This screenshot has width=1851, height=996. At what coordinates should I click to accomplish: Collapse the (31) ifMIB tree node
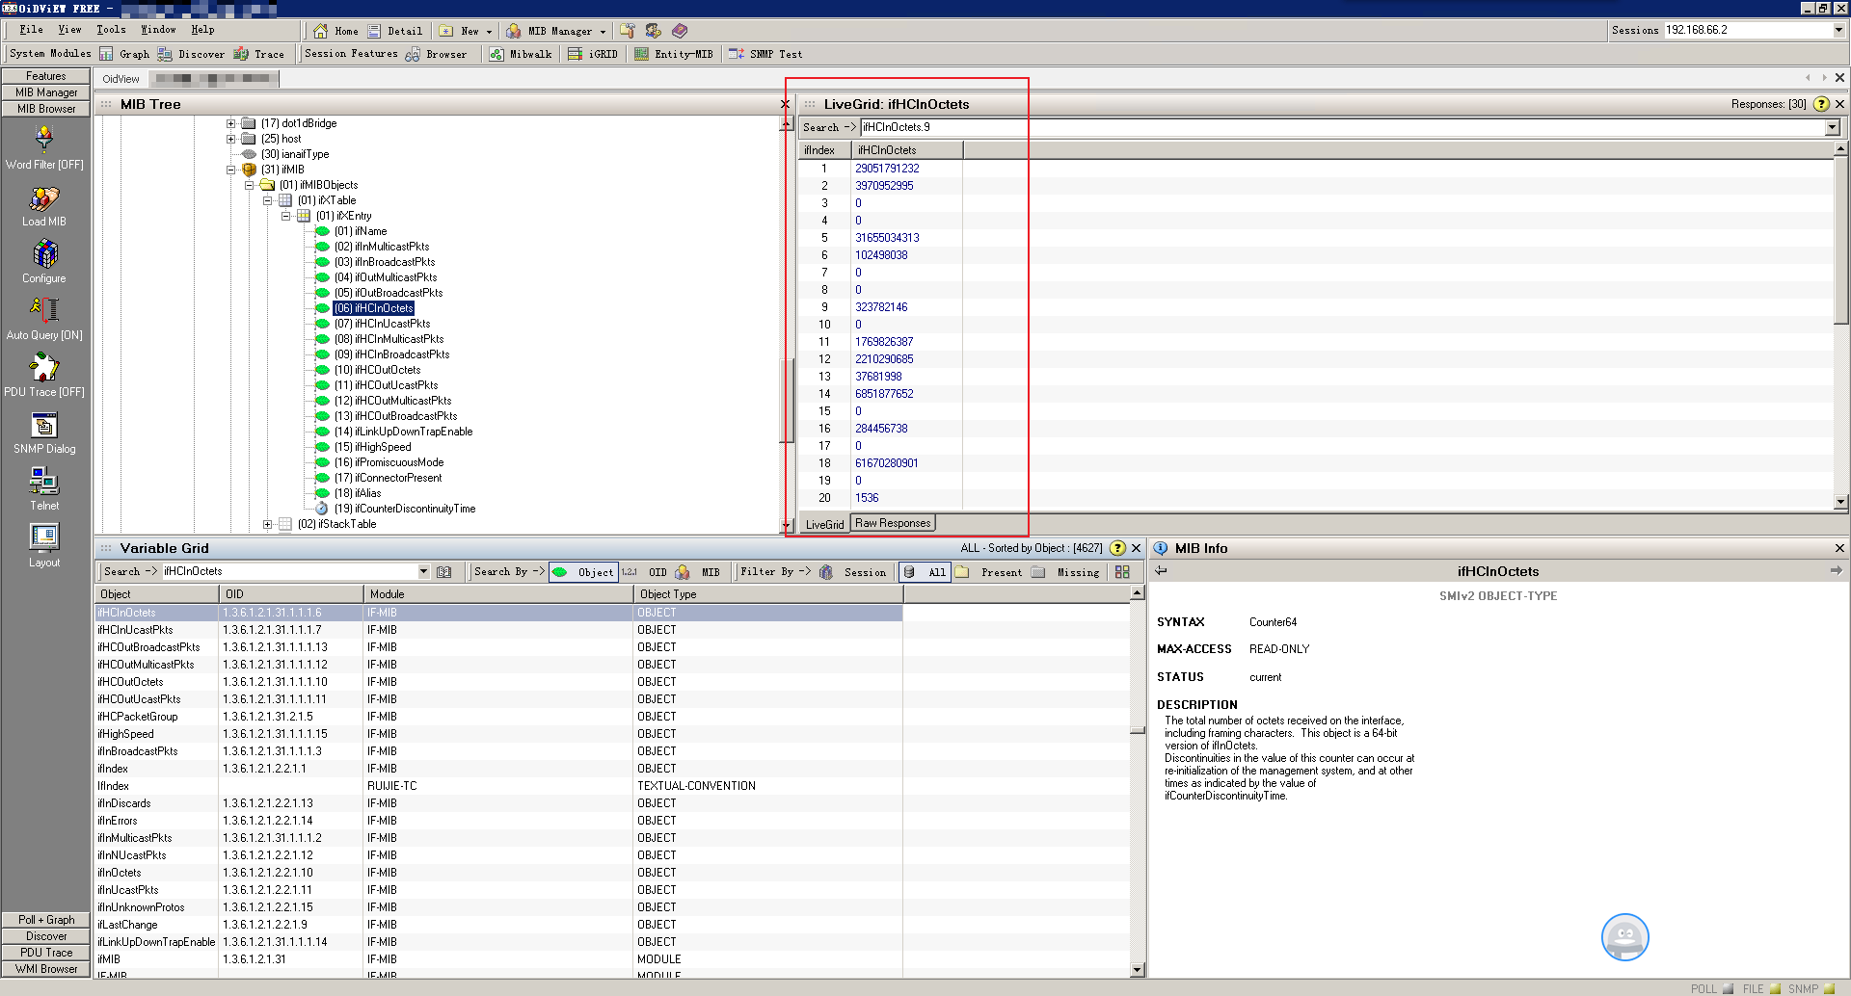(231, 170)
